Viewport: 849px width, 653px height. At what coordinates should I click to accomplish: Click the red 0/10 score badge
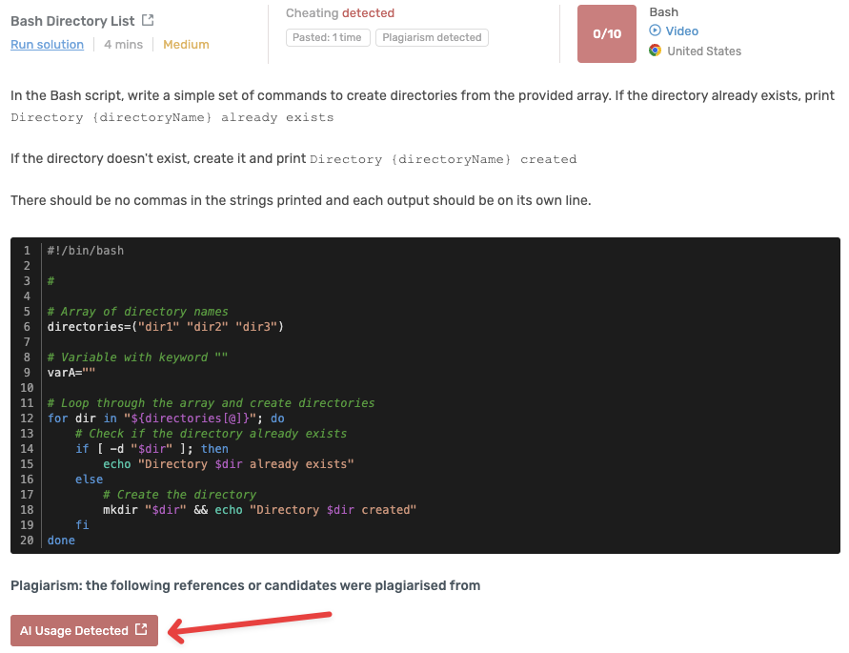pyautogui.click(x=606, y=33)
